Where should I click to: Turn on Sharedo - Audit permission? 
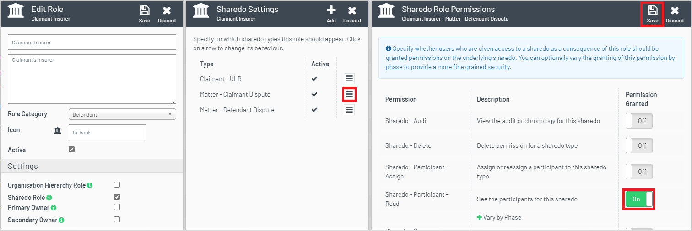(639, 121)
